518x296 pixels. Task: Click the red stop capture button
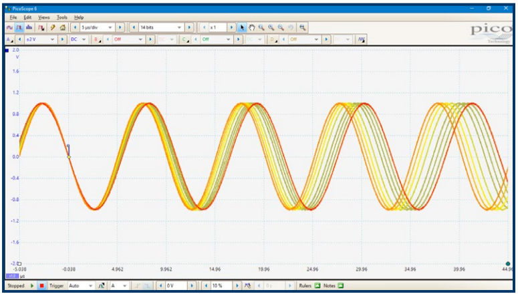pos(41,285)
